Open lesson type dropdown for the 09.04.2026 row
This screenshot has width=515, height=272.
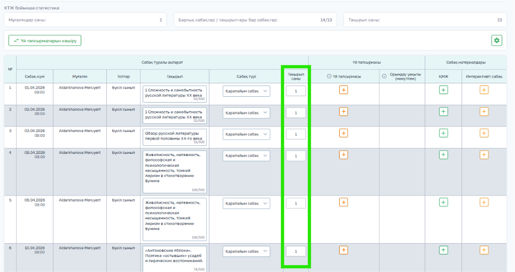[246, 204]
